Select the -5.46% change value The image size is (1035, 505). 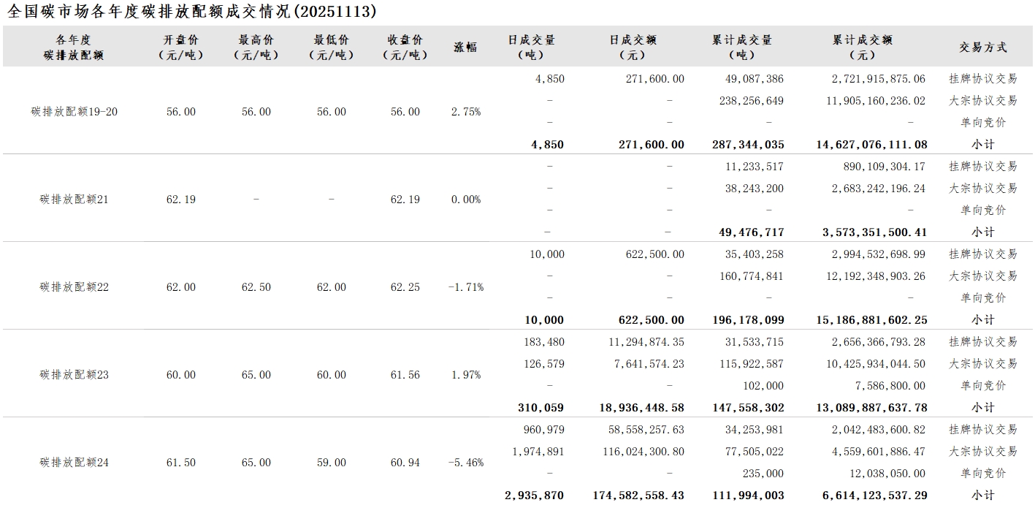(466, 463)
